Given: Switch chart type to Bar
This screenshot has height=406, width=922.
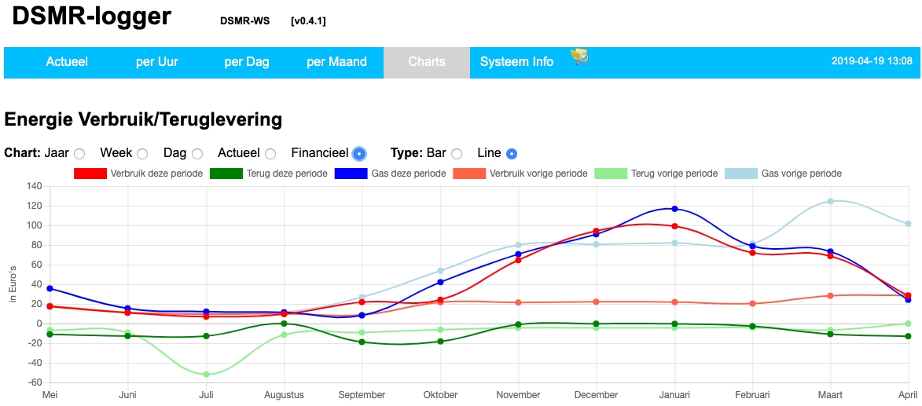Looking at the screenshot, I should pos(457,154).
